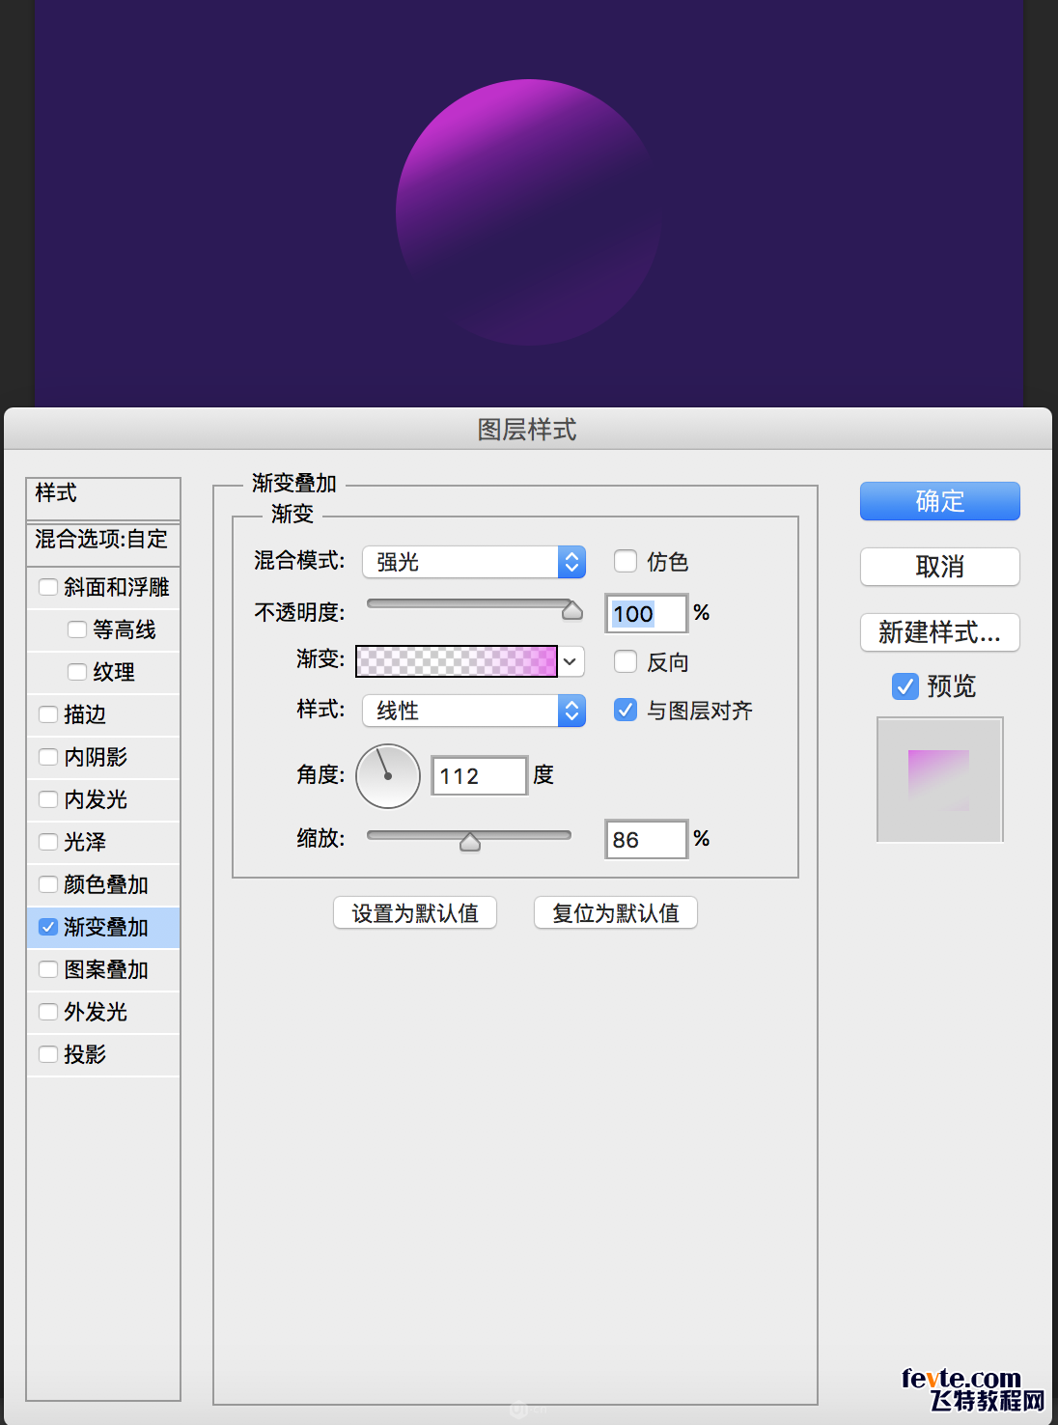1058x1425 pixels.
Task: Select 投影 row label in list
Action: click(85, 1054)
